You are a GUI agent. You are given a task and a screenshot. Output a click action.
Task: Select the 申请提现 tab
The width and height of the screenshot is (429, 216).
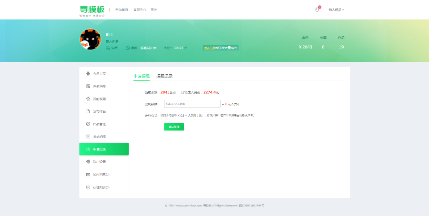[x=142, y=76]
